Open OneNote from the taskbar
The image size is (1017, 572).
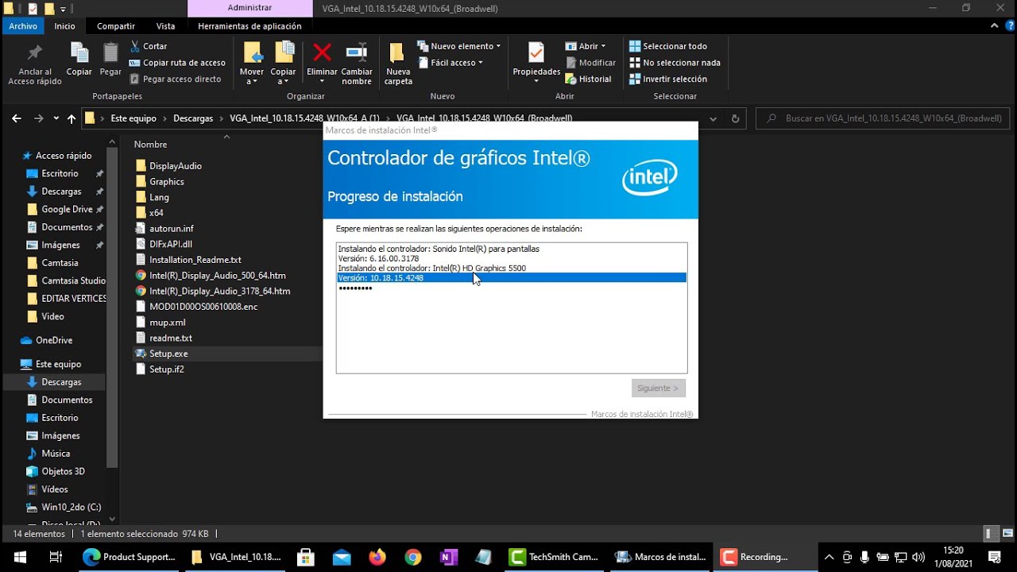click(448, 557)
